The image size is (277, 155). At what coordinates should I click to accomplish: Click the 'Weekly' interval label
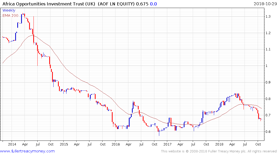(9, 10)
